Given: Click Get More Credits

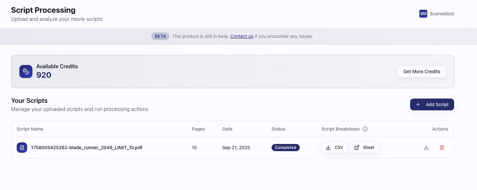Looking at the screenshot, I should pyautogui.click(x=421, y=71).
